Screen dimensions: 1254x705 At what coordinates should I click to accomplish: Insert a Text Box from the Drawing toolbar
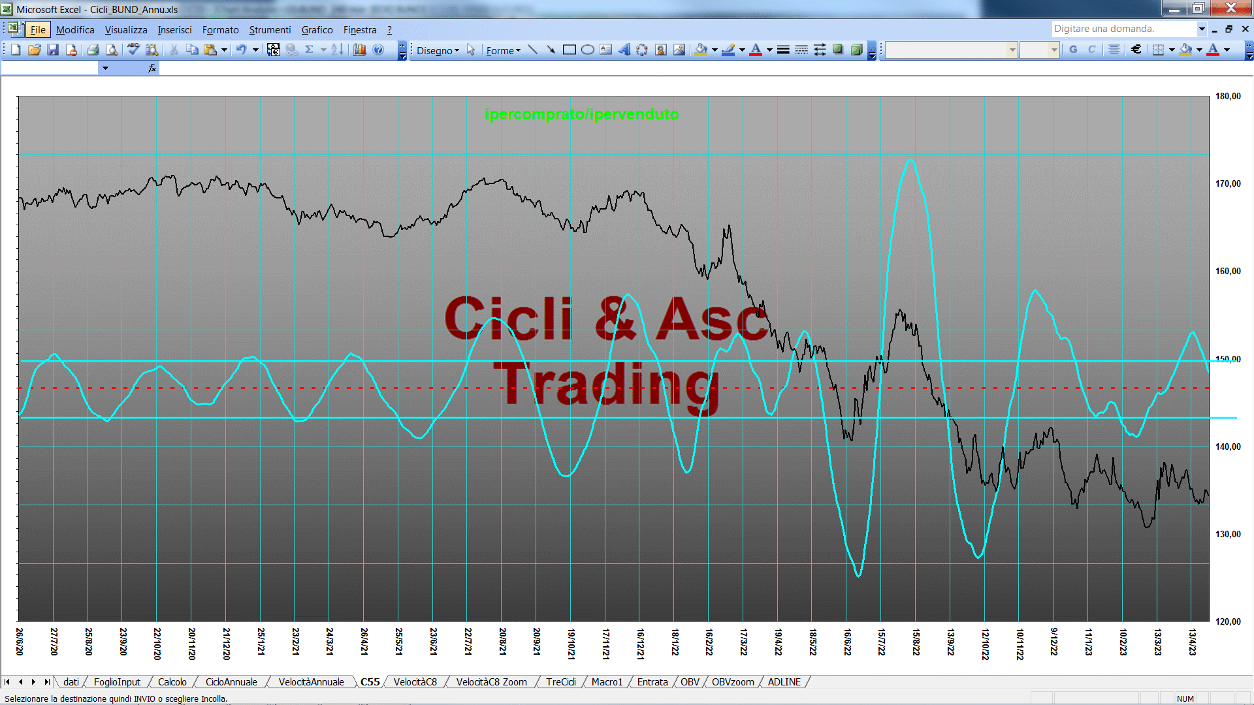pos(606,50)
